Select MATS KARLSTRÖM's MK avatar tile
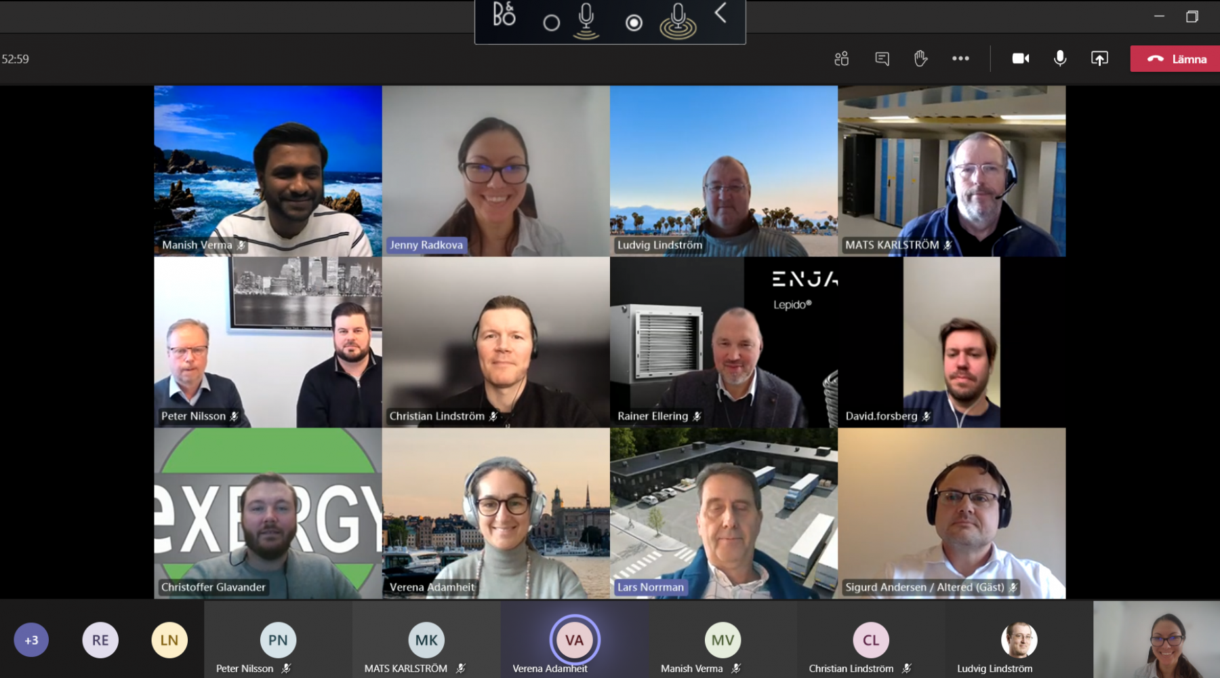1220x678 pixels. click(426, 640)
